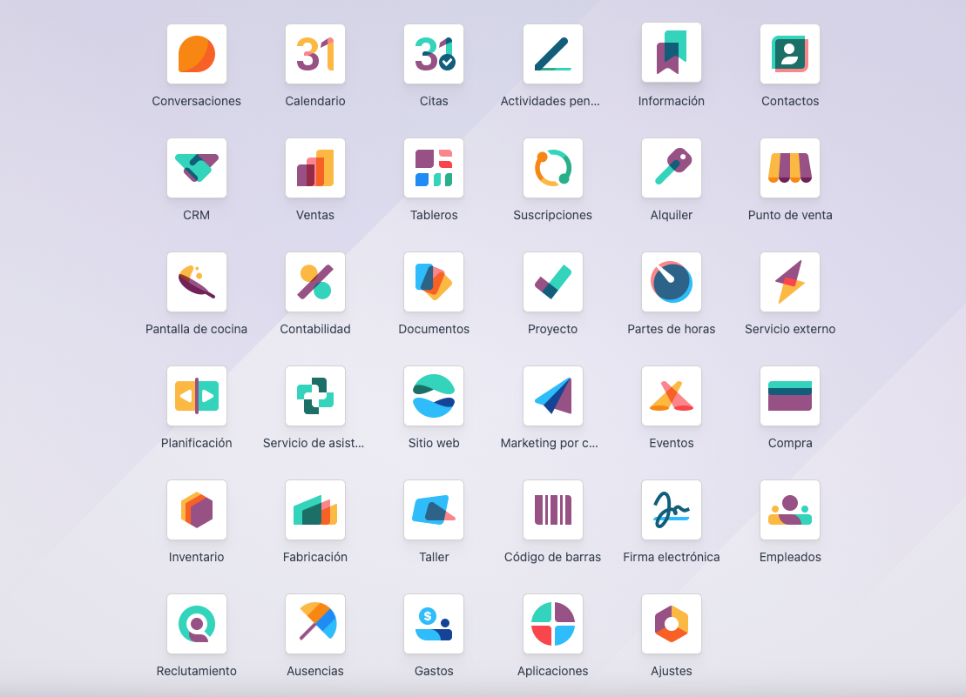Launch the Suscripciones app
Screen dimensions: 966x697
553,168
